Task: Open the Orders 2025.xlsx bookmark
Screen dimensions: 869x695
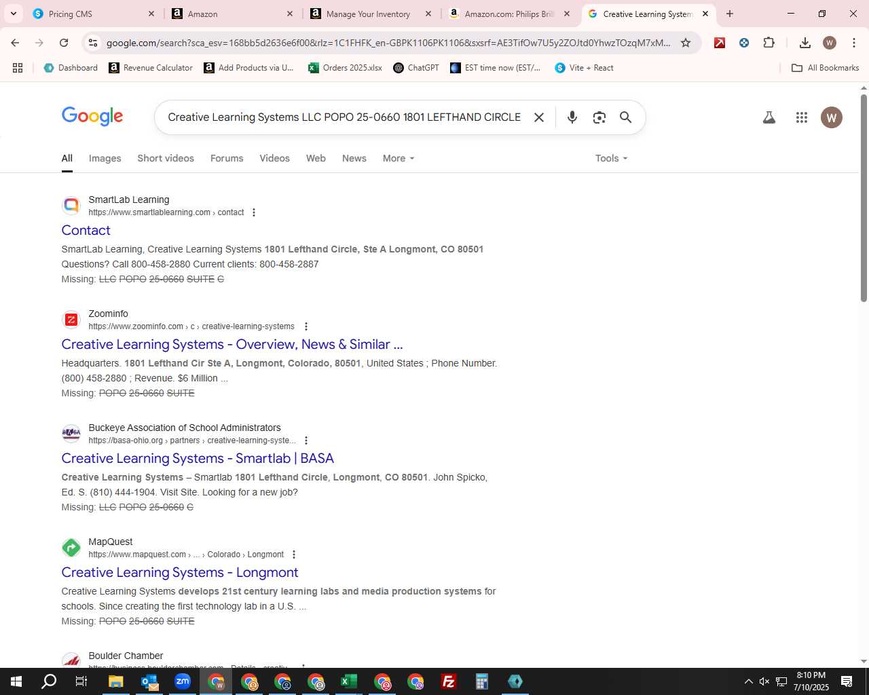Action: pyautogui.click(x=345, y=68)
